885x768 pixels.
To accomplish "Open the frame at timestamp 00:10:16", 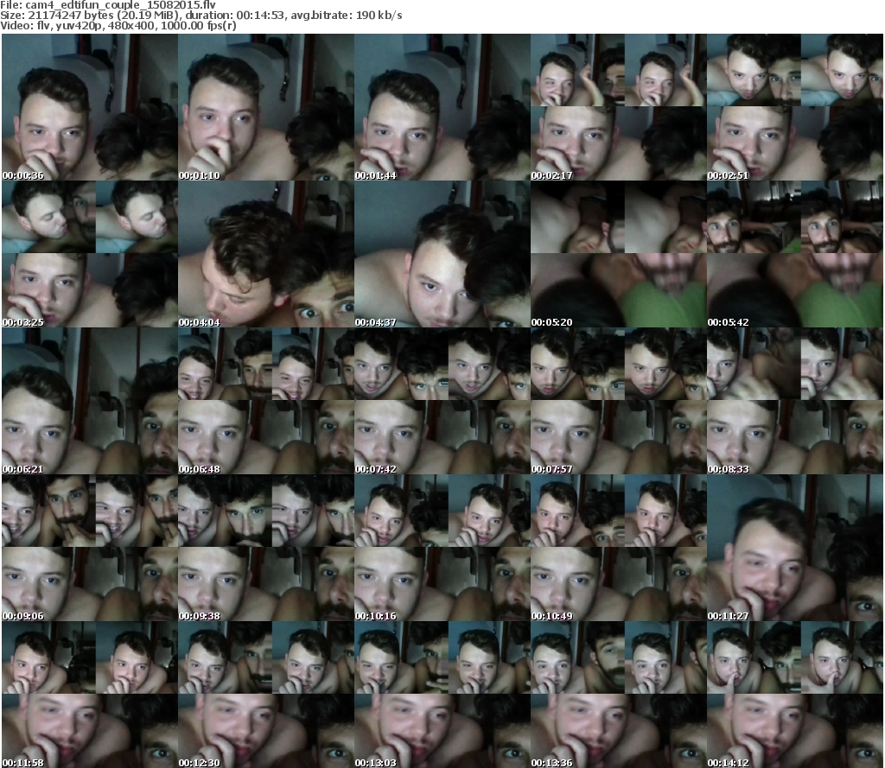I will tap(442, 548).
